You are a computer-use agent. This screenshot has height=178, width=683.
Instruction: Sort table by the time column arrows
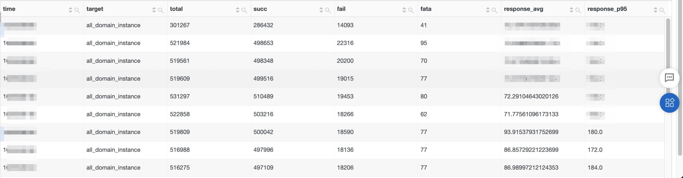click(71, 10)
